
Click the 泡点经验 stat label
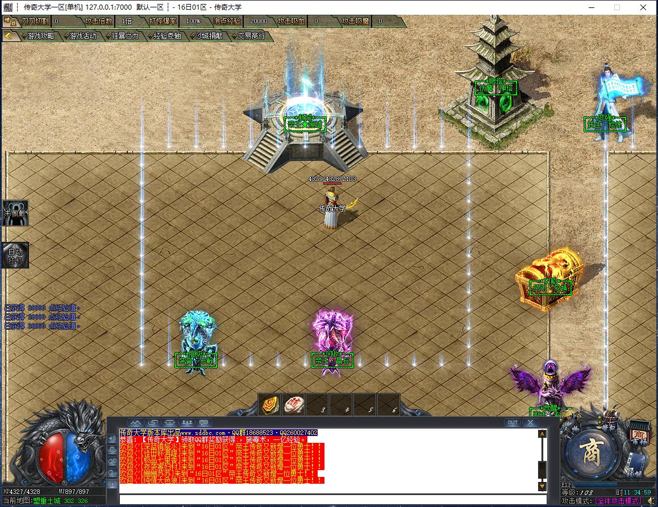click(227, 21)
